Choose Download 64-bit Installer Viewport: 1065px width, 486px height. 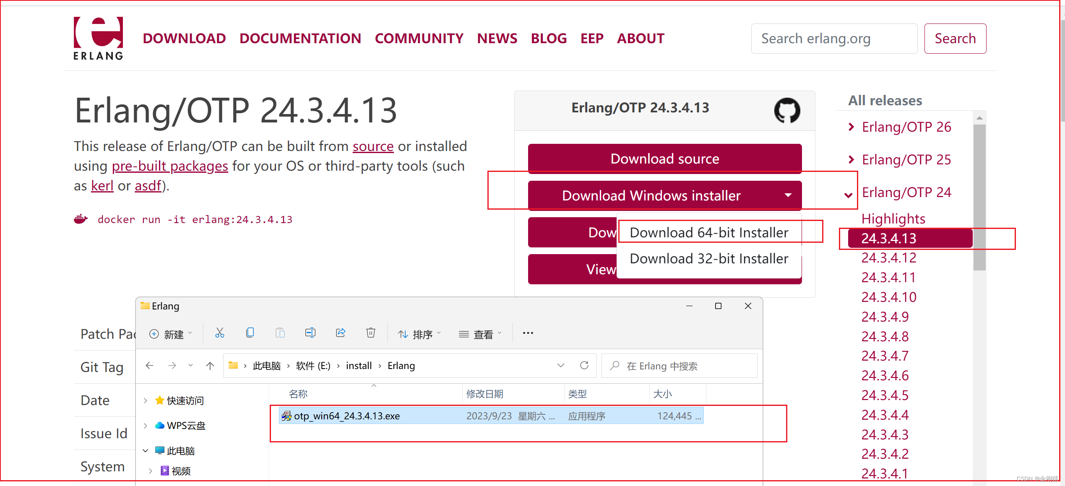click(709, 232)
